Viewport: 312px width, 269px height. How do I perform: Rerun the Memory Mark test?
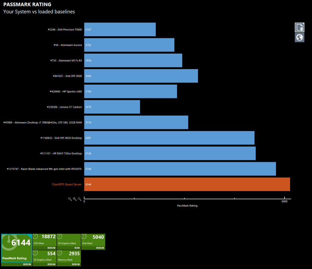tap(76, 264)
